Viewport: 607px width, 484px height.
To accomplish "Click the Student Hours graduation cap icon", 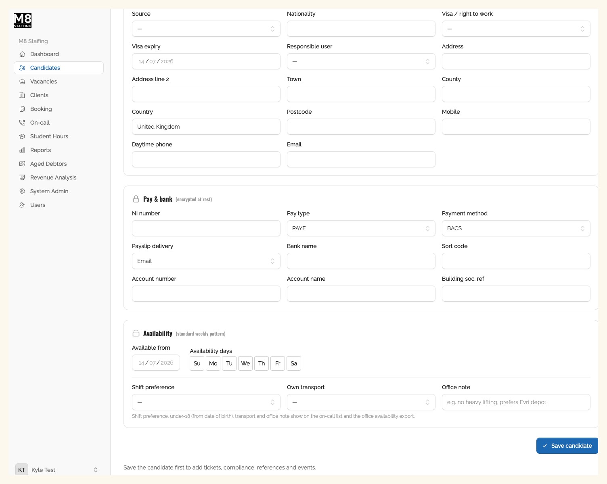I will tap(22, 136).
